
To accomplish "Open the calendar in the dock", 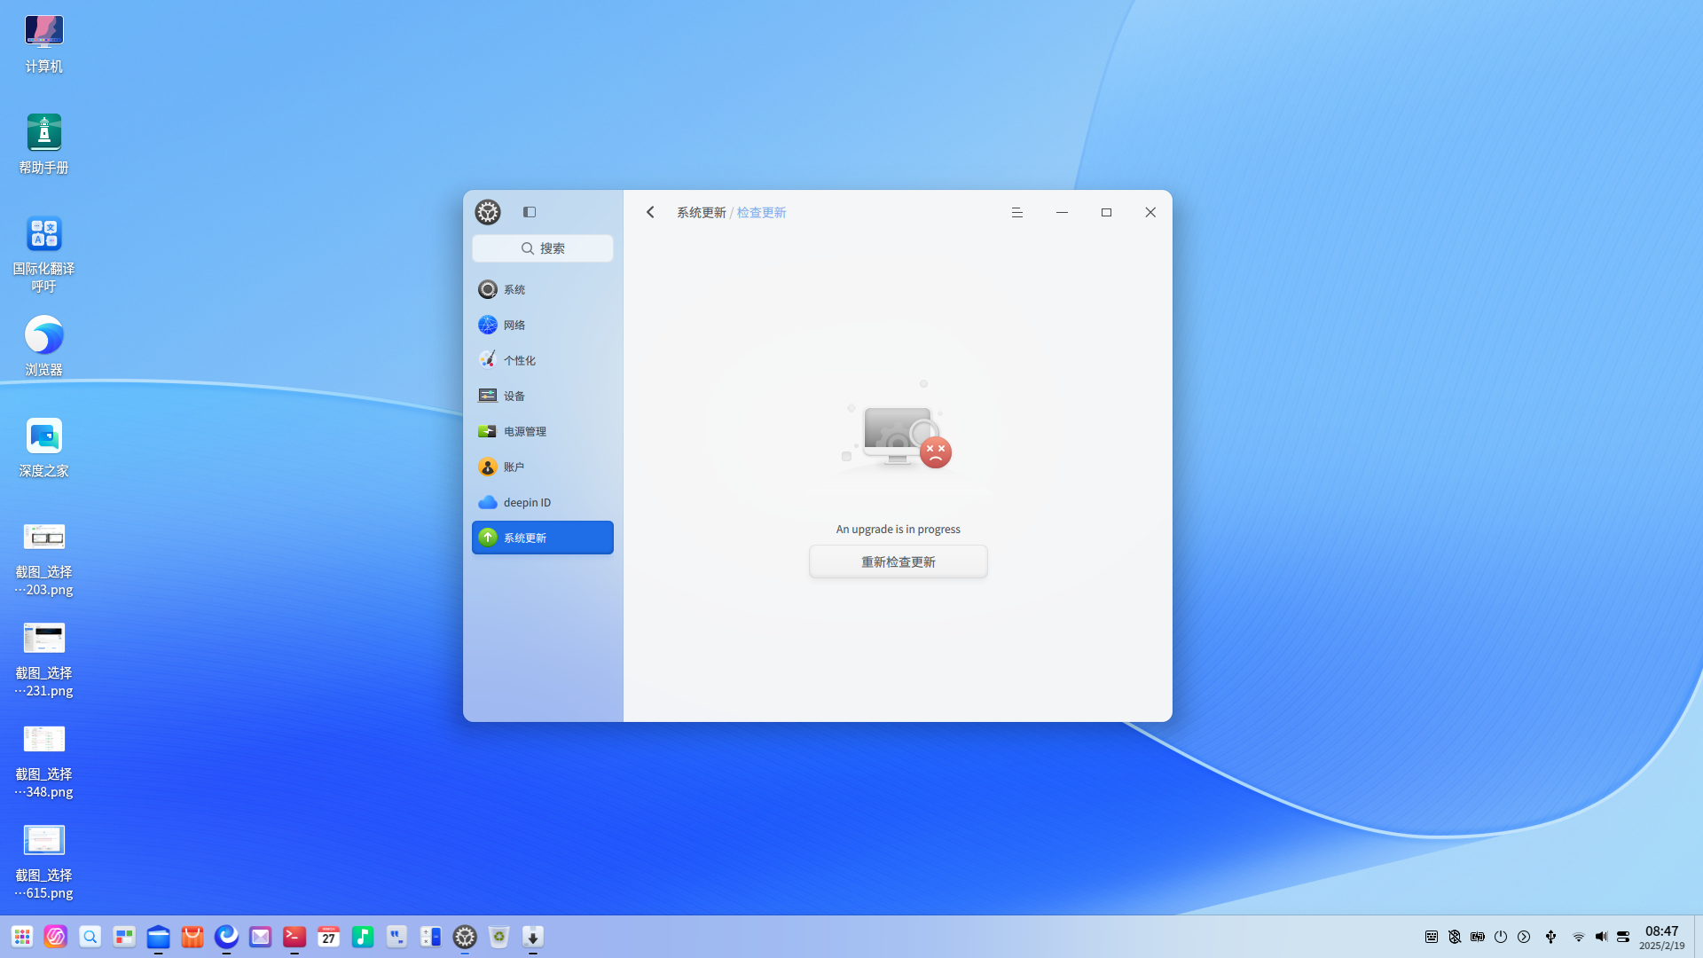I will (329, 937).
